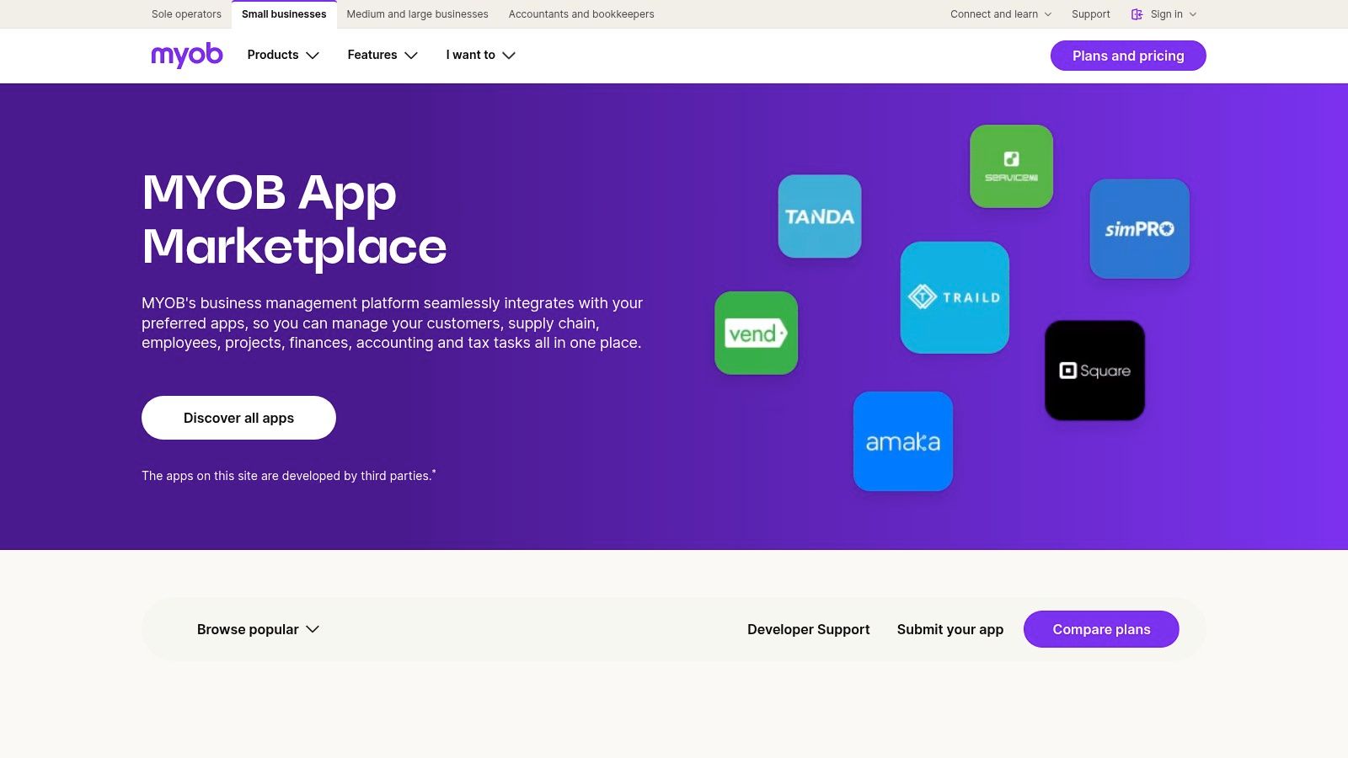This screenshot has width=1348, height=758.
Task: Open the Features dropdown
Action: 382,55
